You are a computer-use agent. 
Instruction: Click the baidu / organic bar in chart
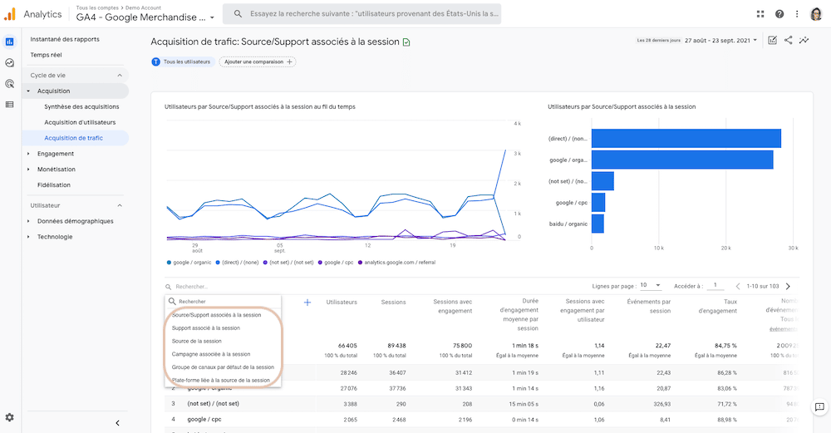click(x=597, y=224)
